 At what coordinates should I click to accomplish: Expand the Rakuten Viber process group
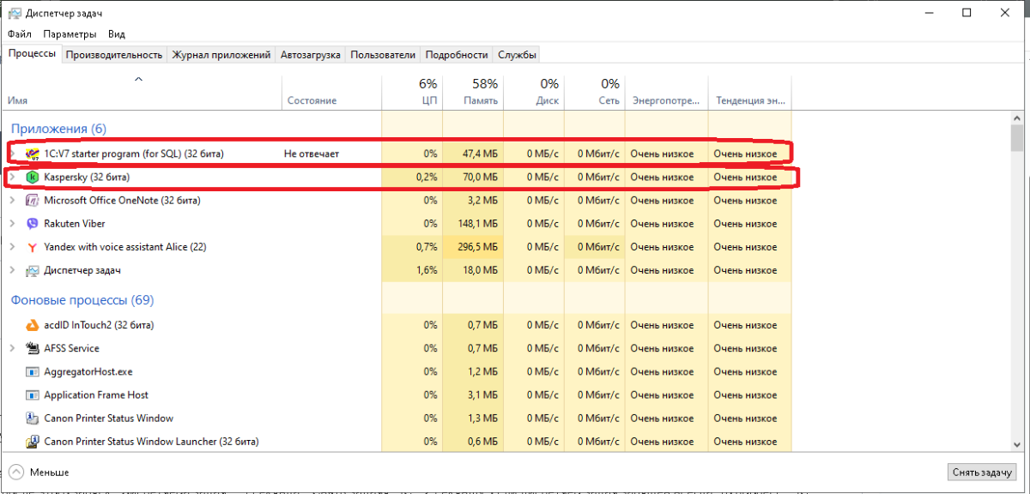(12, 224)
